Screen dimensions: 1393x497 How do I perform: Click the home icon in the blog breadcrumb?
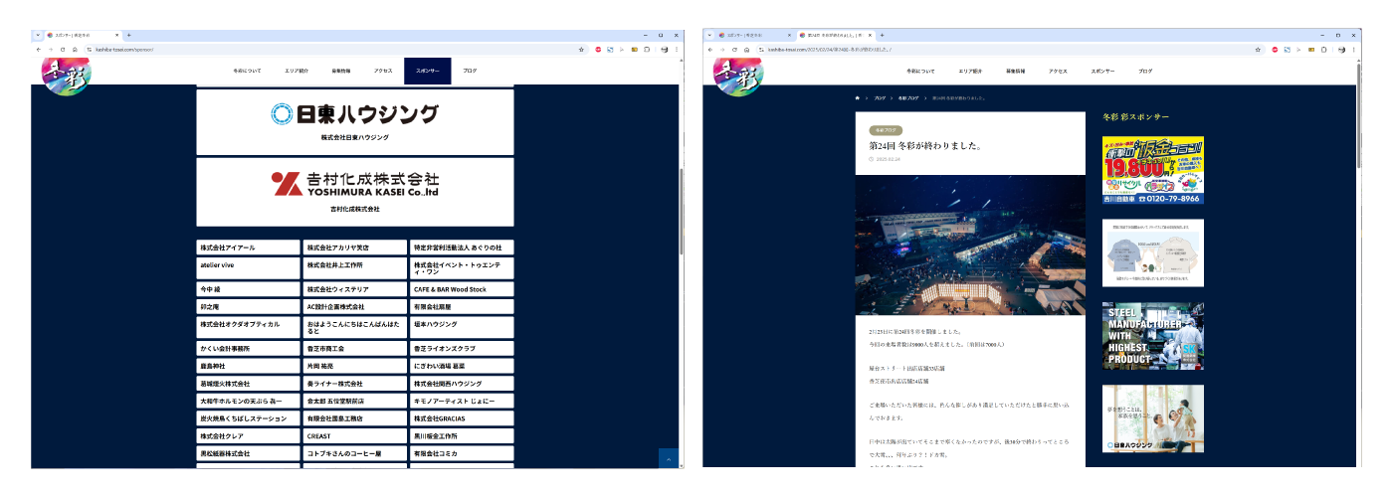pos(857,98)
